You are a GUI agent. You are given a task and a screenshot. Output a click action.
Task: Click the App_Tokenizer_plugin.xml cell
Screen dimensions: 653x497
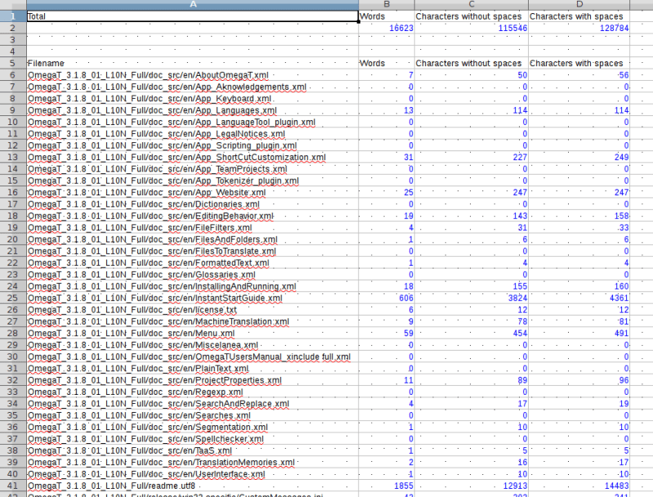tap(192, 181)
